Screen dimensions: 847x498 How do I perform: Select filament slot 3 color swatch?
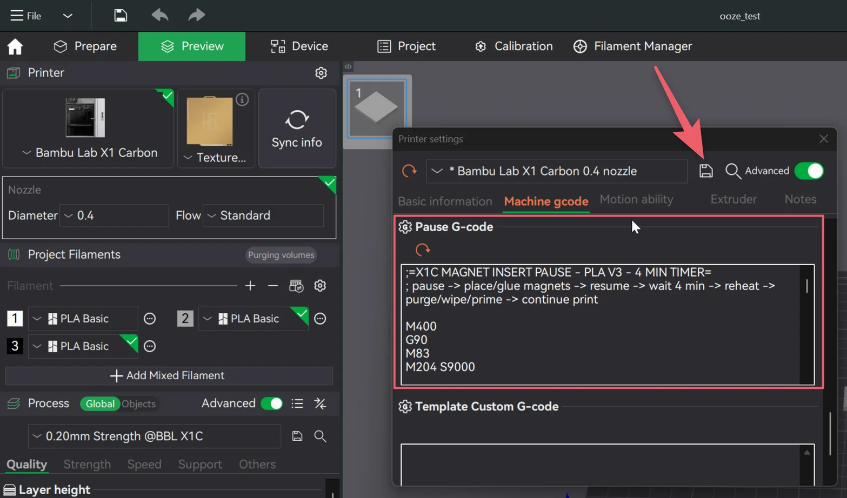[x=15, y=346]
